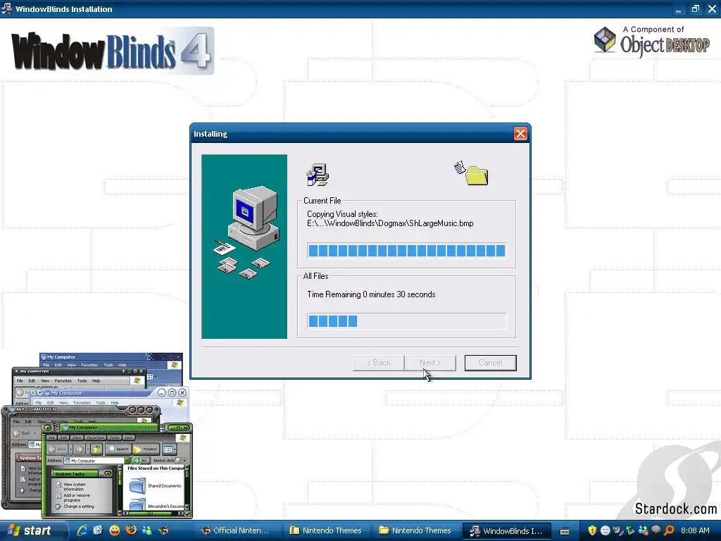Click the 'Time Remaining 0 minutes 30 seconds' text
This screenshot has height=541, width=721.
pos(371,294)
